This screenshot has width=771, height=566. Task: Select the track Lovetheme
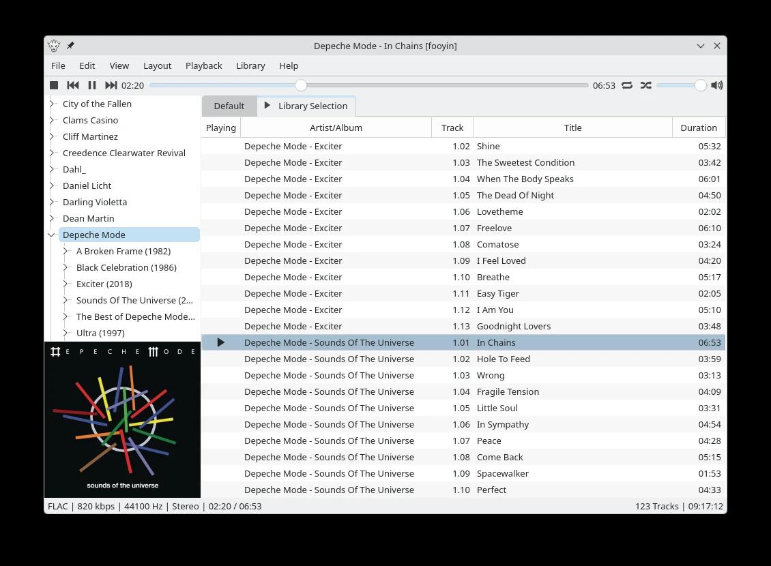[463, 212]
